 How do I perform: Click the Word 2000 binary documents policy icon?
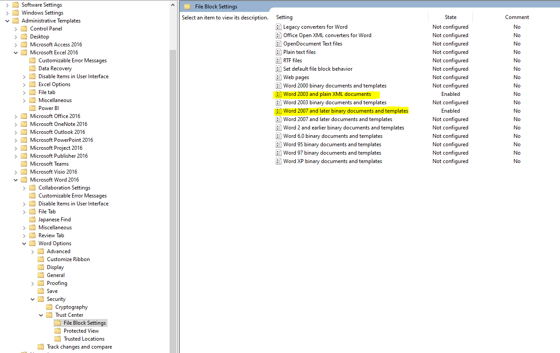tap(278, 86)
